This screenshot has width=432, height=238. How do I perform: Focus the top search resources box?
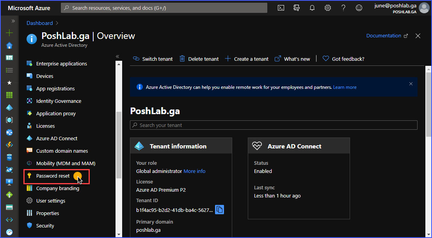click(164, 8)
